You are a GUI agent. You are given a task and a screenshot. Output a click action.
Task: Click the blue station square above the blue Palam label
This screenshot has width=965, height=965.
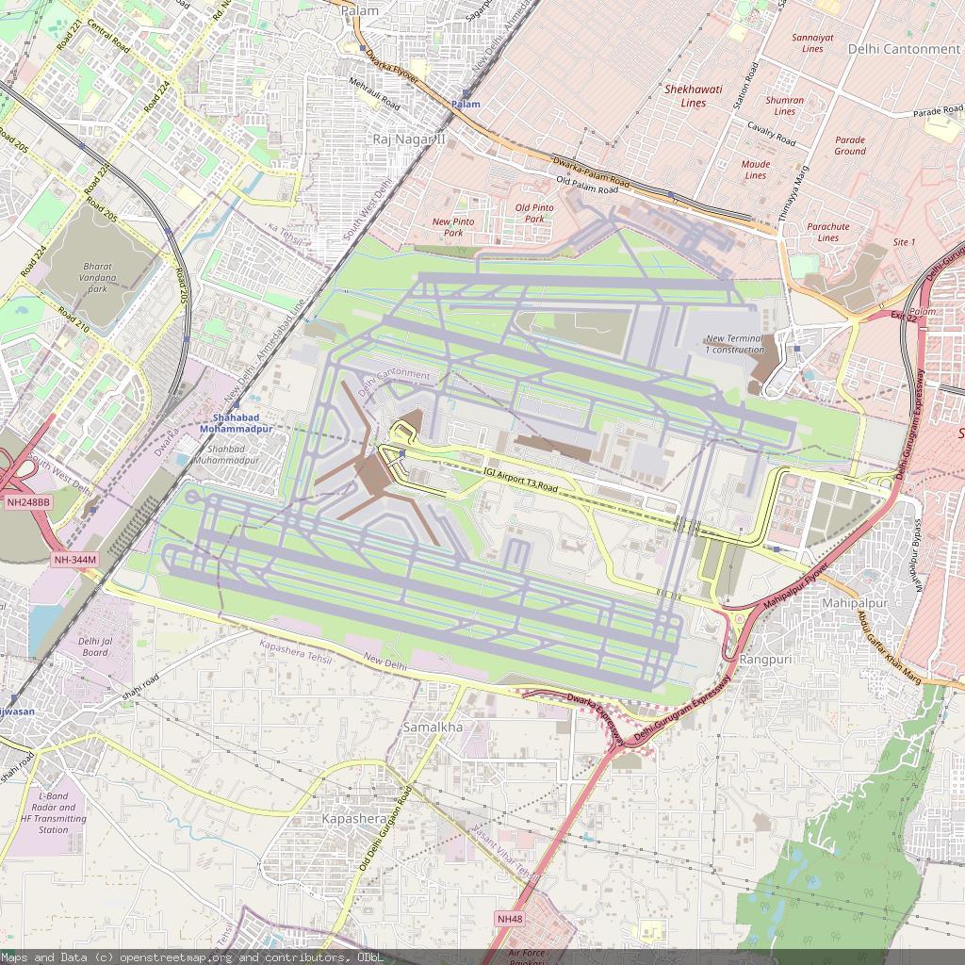(466, 93)
